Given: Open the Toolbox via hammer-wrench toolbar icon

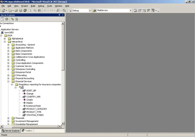Looking at the screenshot, I should tap(148, 11).
